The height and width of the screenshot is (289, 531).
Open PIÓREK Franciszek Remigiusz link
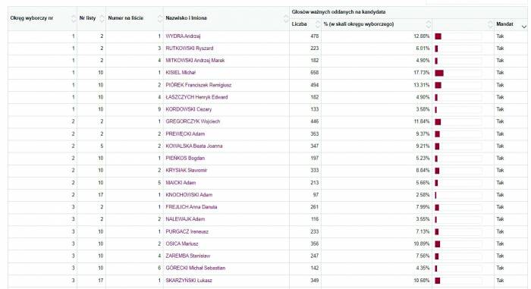click(199, 85)
